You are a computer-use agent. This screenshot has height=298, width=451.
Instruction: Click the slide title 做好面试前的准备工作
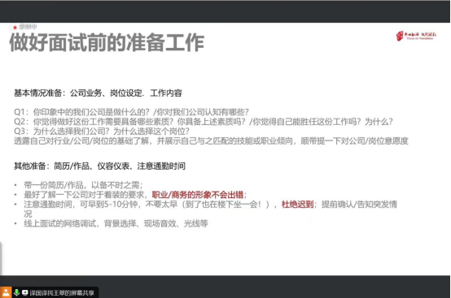[107, 43]
